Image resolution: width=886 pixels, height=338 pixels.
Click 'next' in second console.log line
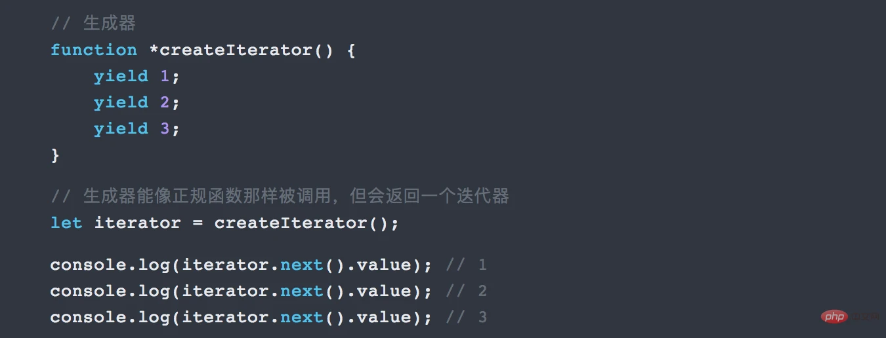pyautogui.click(x=301, y=291)
